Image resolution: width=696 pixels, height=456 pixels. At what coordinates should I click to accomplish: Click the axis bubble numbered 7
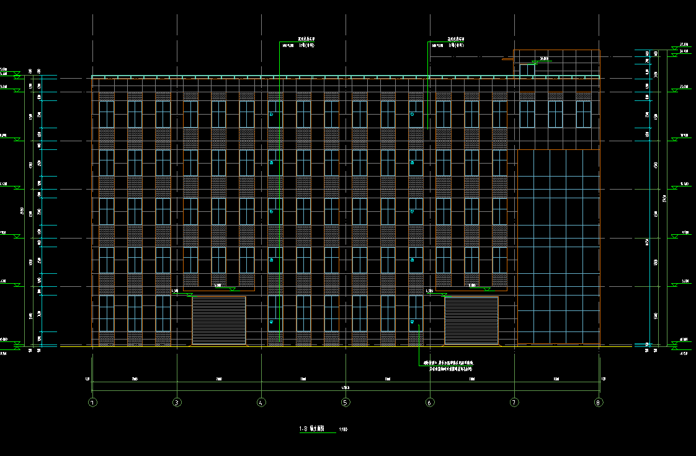pyautogui.click(x=514, y=402)
